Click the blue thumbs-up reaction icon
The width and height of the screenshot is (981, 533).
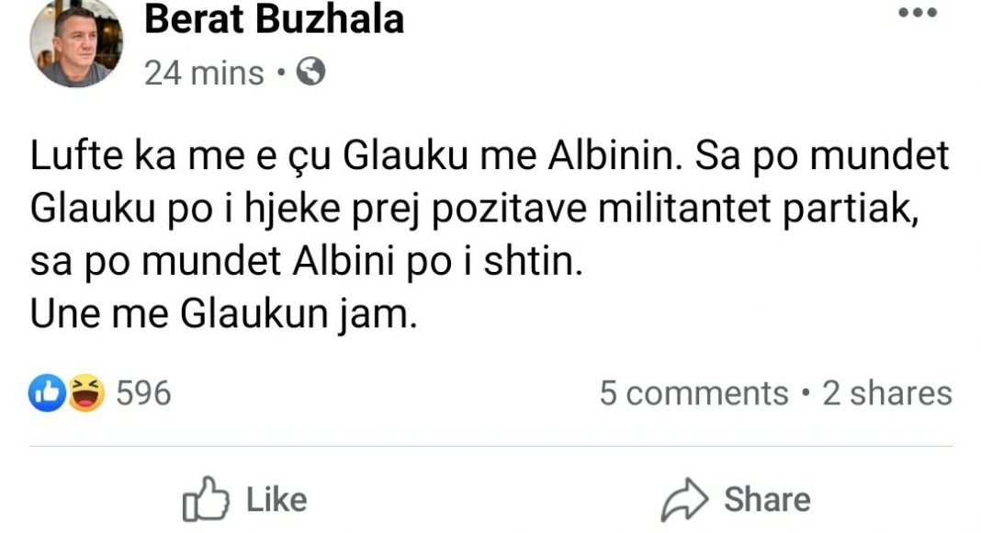tap(48, 394)
